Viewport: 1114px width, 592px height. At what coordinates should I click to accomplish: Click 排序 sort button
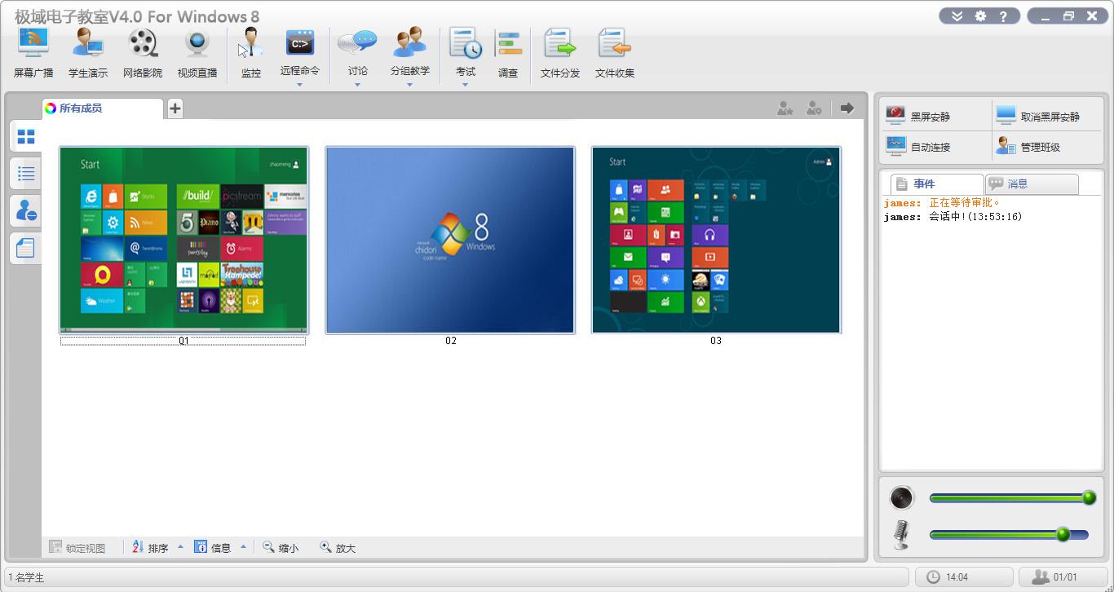click(x=150, y=548)
